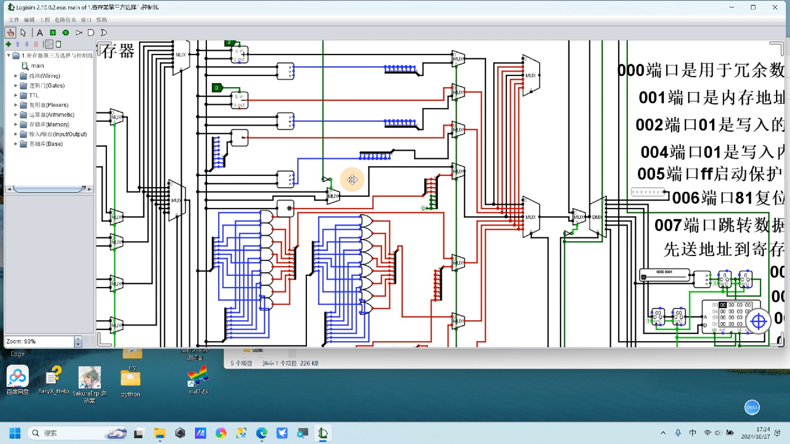This screenshot has width=790, height=444.
Task: Toggle the circuit appearance view button
Action: (x=58, y=44)
